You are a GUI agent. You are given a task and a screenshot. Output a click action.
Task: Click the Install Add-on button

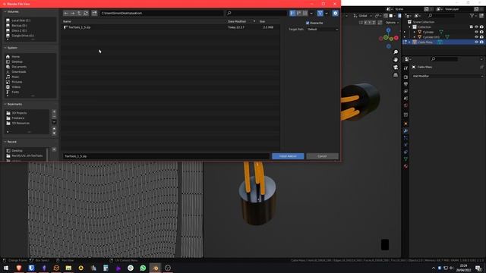coord(288,156)
